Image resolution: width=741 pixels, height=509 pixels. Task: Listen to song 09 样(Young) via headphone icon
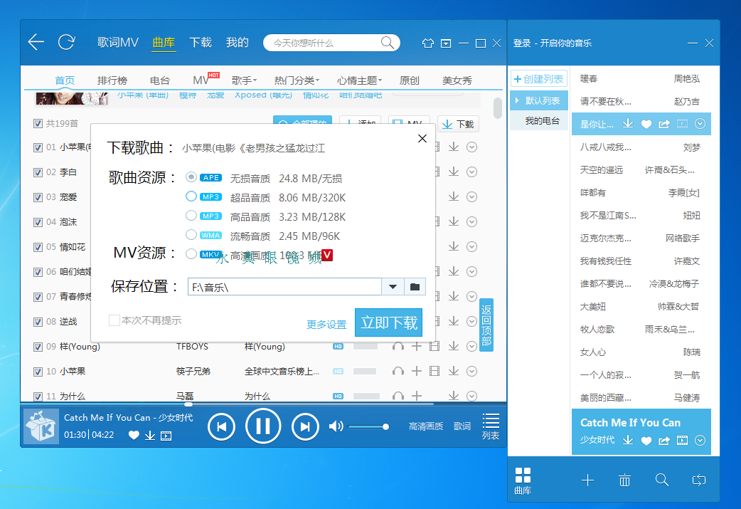[398, 346]
